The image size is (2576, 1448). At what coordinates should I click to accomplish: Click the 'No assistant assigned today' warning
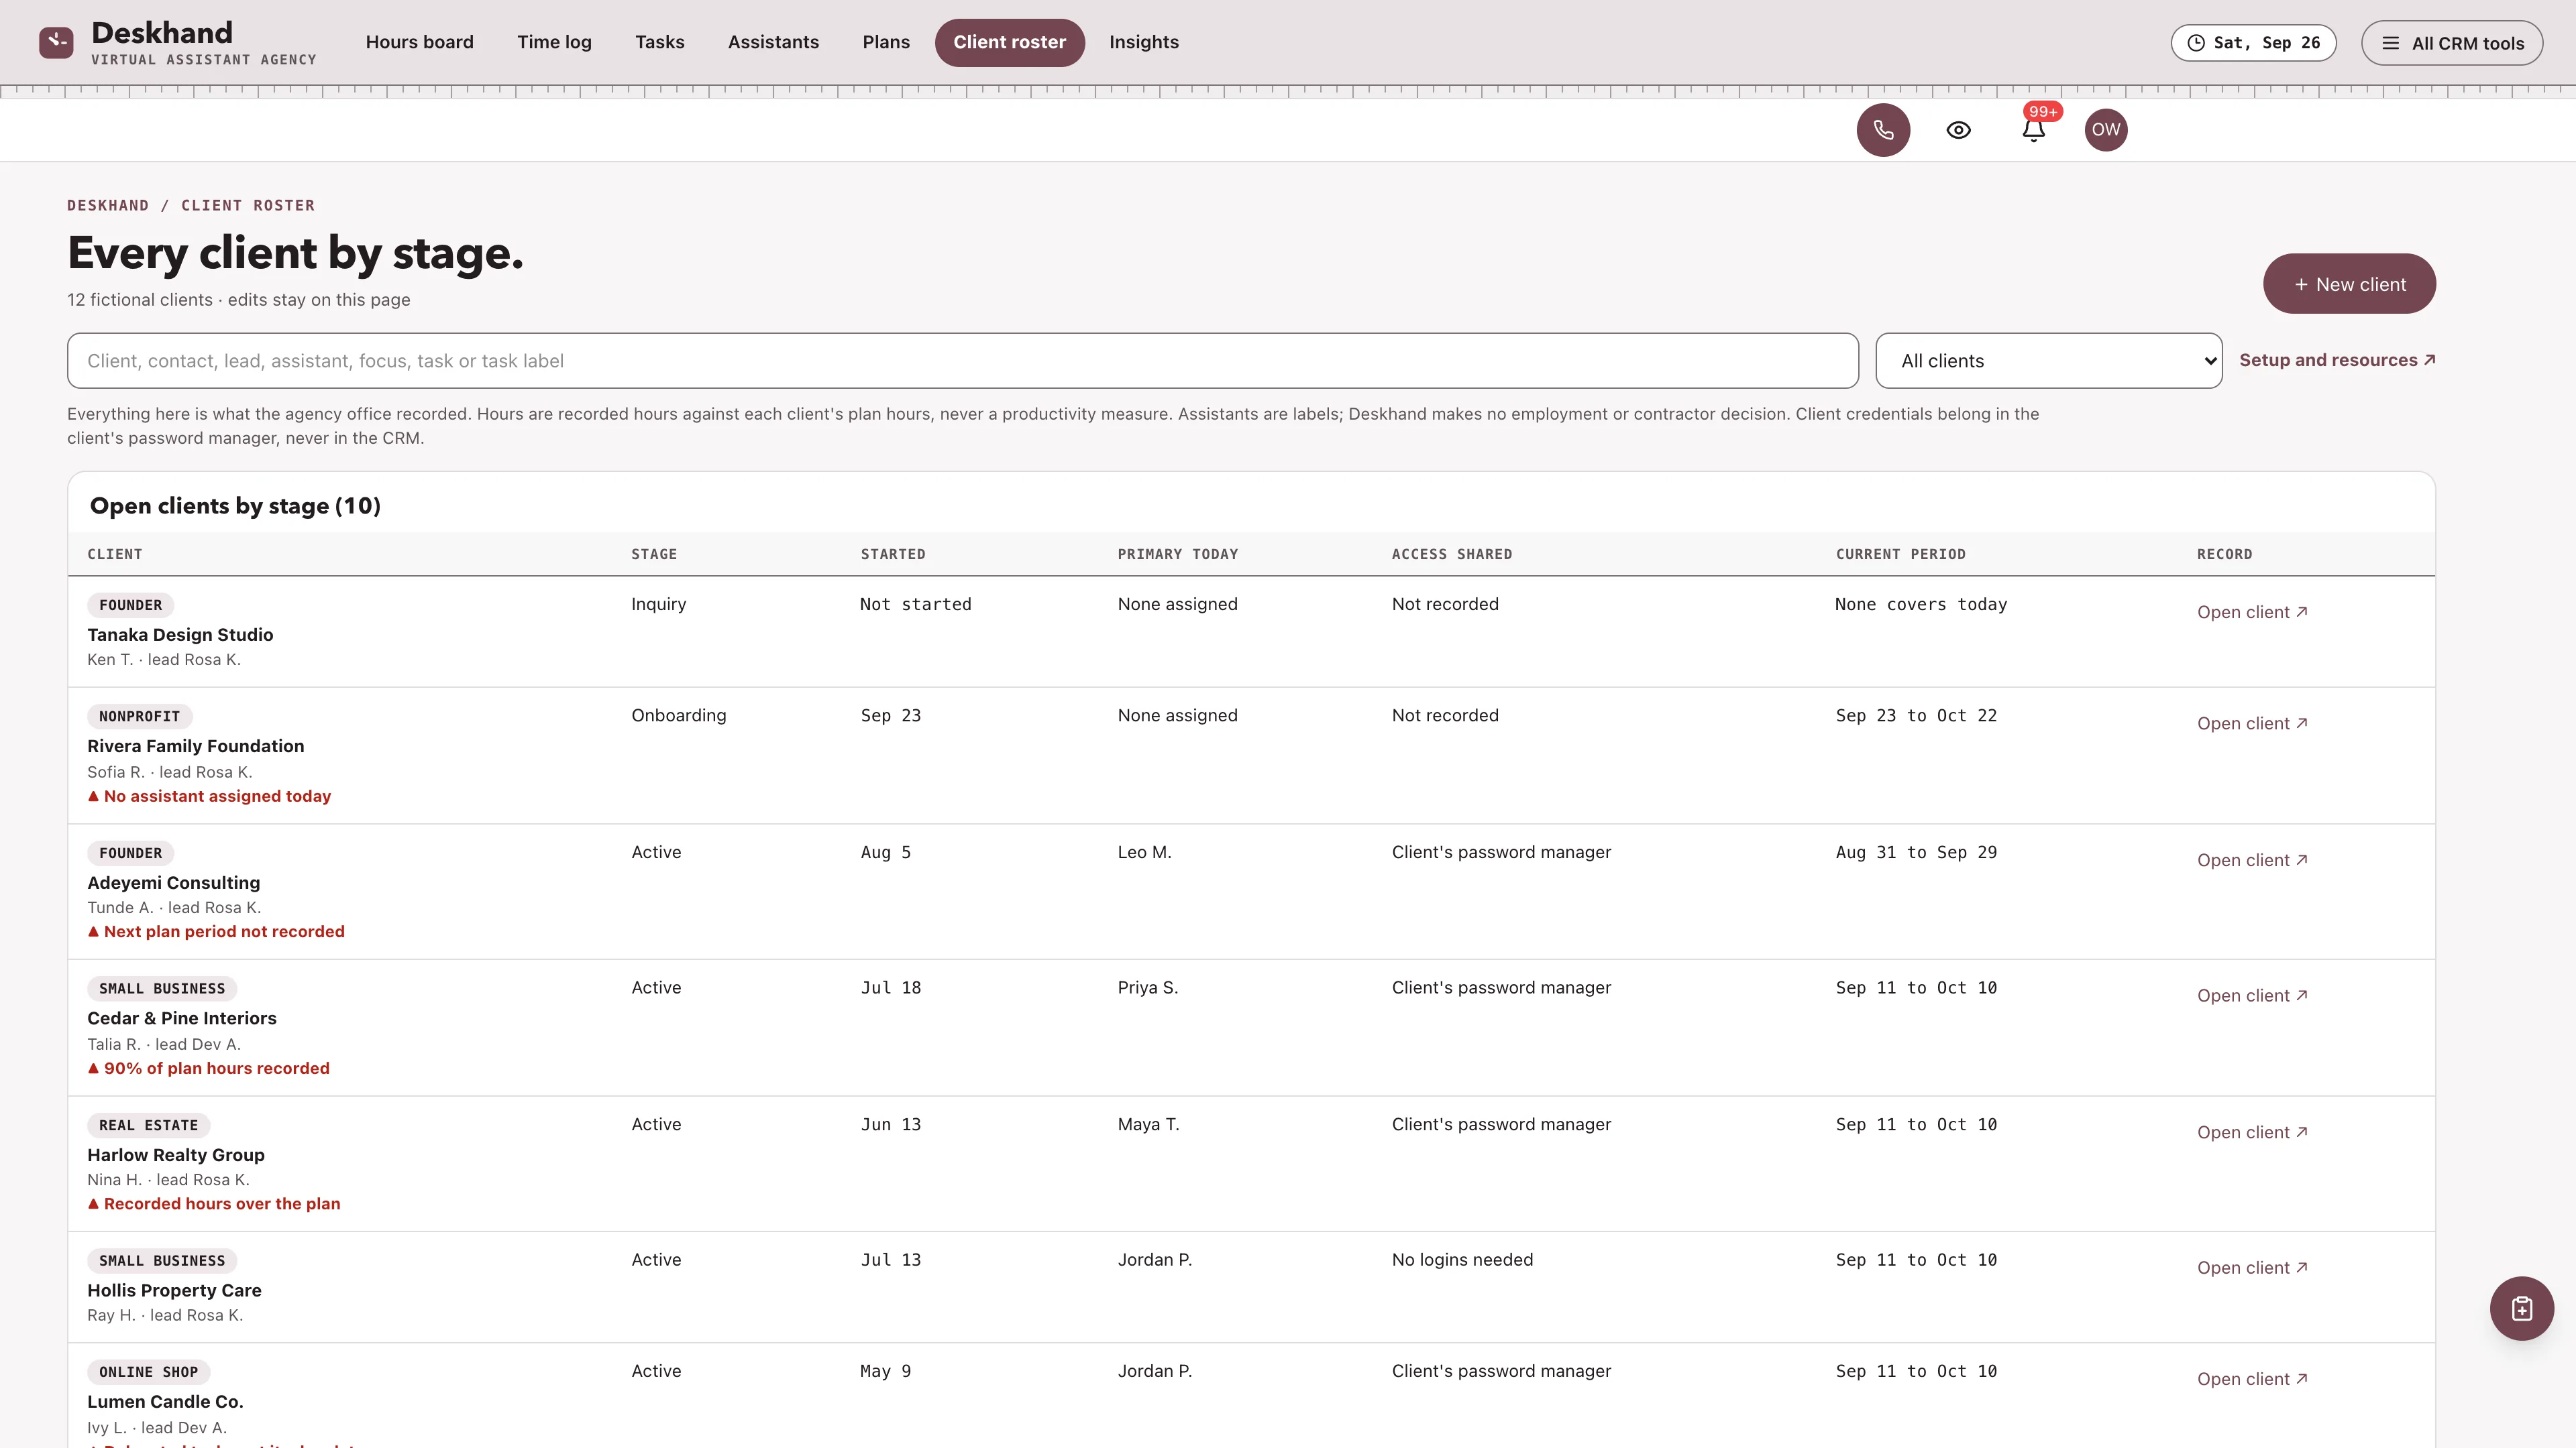pyautogui.click(x=209, y=796)
